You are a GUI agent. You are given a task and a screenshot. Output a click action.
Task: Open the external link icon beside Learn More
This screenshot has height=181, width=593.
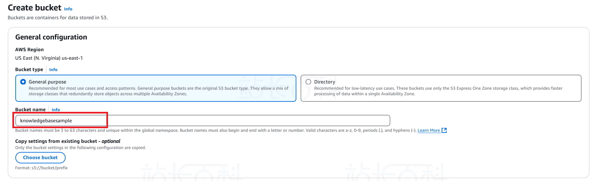[x=444, y=130]
